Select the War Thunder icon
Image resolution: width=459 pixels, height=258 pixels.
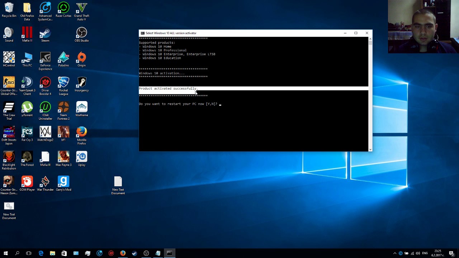[x=45, y=183]
